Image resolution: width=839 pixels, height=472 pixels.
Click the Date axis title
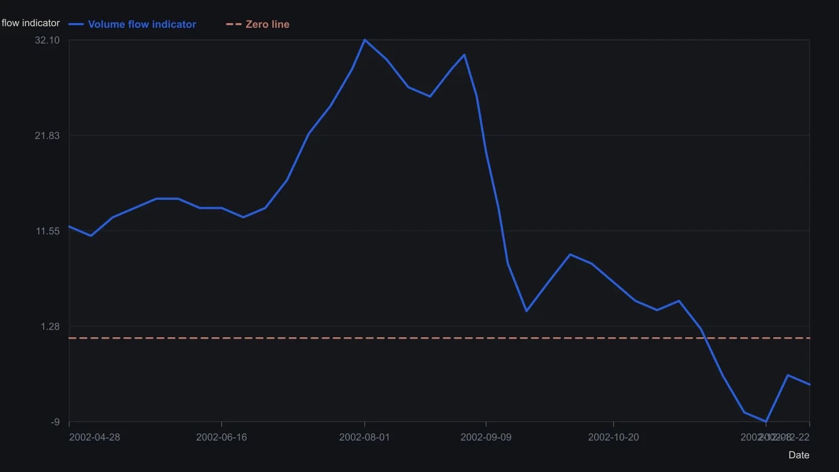click(x=799, y=455)
